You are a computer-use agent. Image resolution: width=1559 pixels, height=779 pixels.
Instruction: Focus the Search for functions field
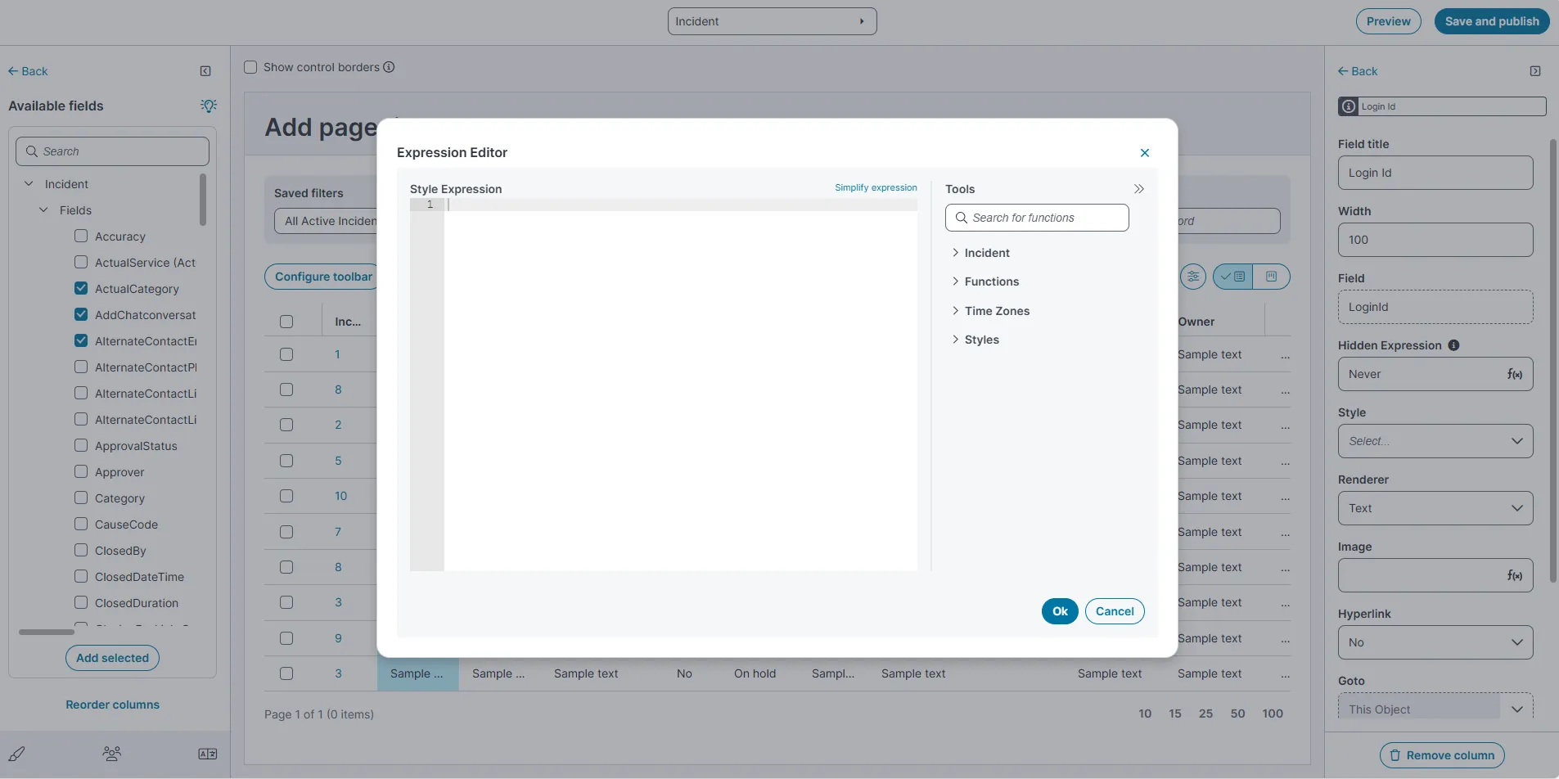tap(1037, 218)
